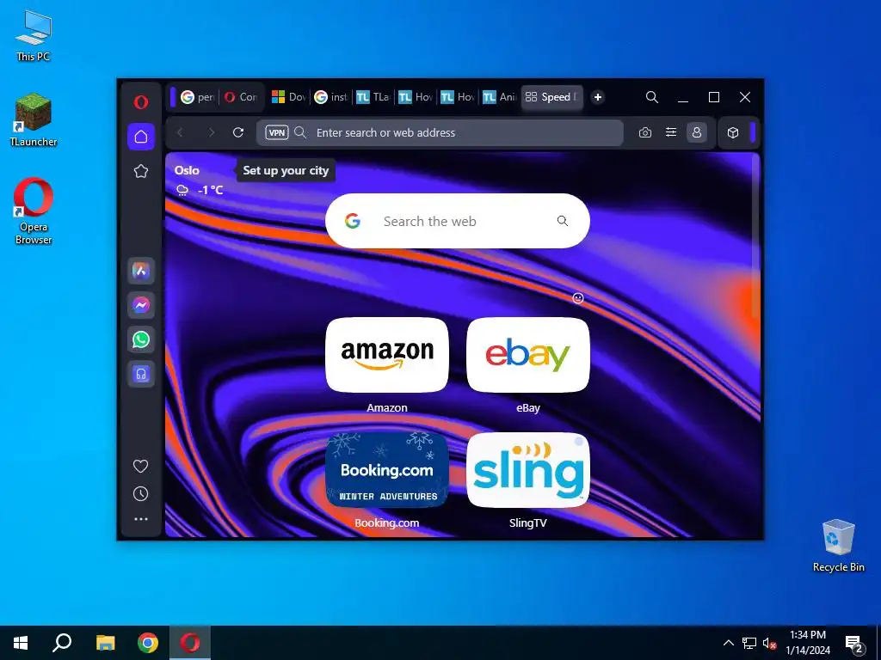Open the eBay speed dial tile

pyautogui.click(x=528, y=355)
